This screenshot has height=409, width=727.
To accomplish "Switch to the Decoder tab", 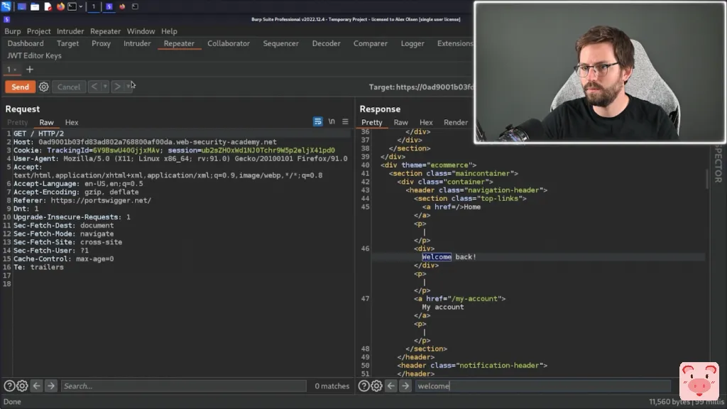I will [x=326, y=43].
